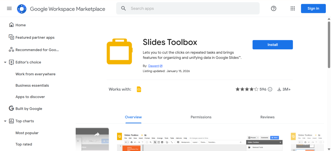Switch to the Permissions tab
The width and height of the screenshot is (331, 151).
point(201,117)
